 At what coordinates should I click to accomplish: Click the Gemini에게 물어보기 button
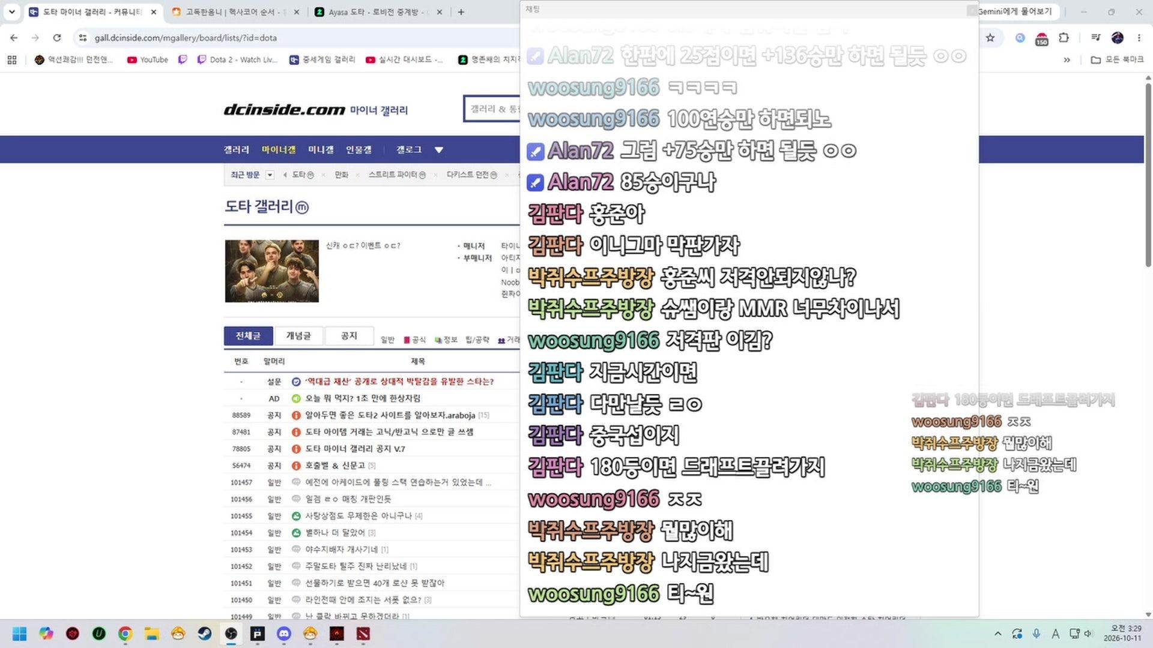(1017, 11)
